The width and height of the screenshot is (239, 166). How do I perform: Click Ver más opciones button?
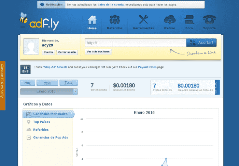pos(98,52)
